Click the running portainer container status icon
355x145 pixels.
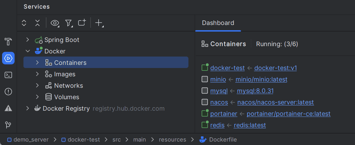point(205,113)
